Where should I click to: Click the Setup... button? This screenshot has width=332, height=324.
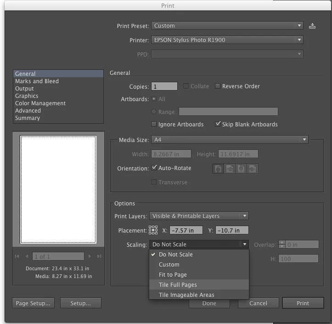coord(81,303)
